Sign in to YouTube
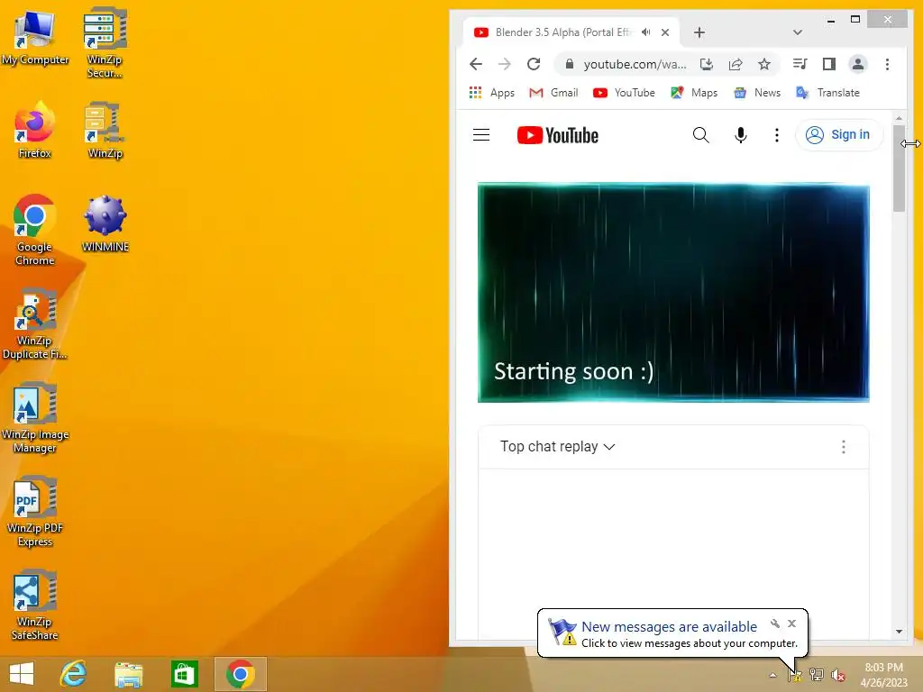The width and height of the screenshot is (923, 692). click(839, 135)
